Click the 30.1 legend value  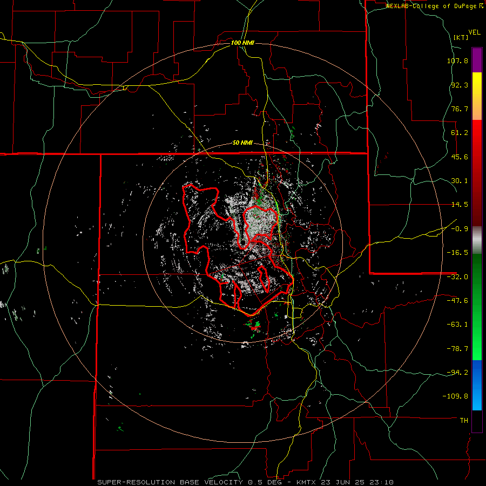460,181
